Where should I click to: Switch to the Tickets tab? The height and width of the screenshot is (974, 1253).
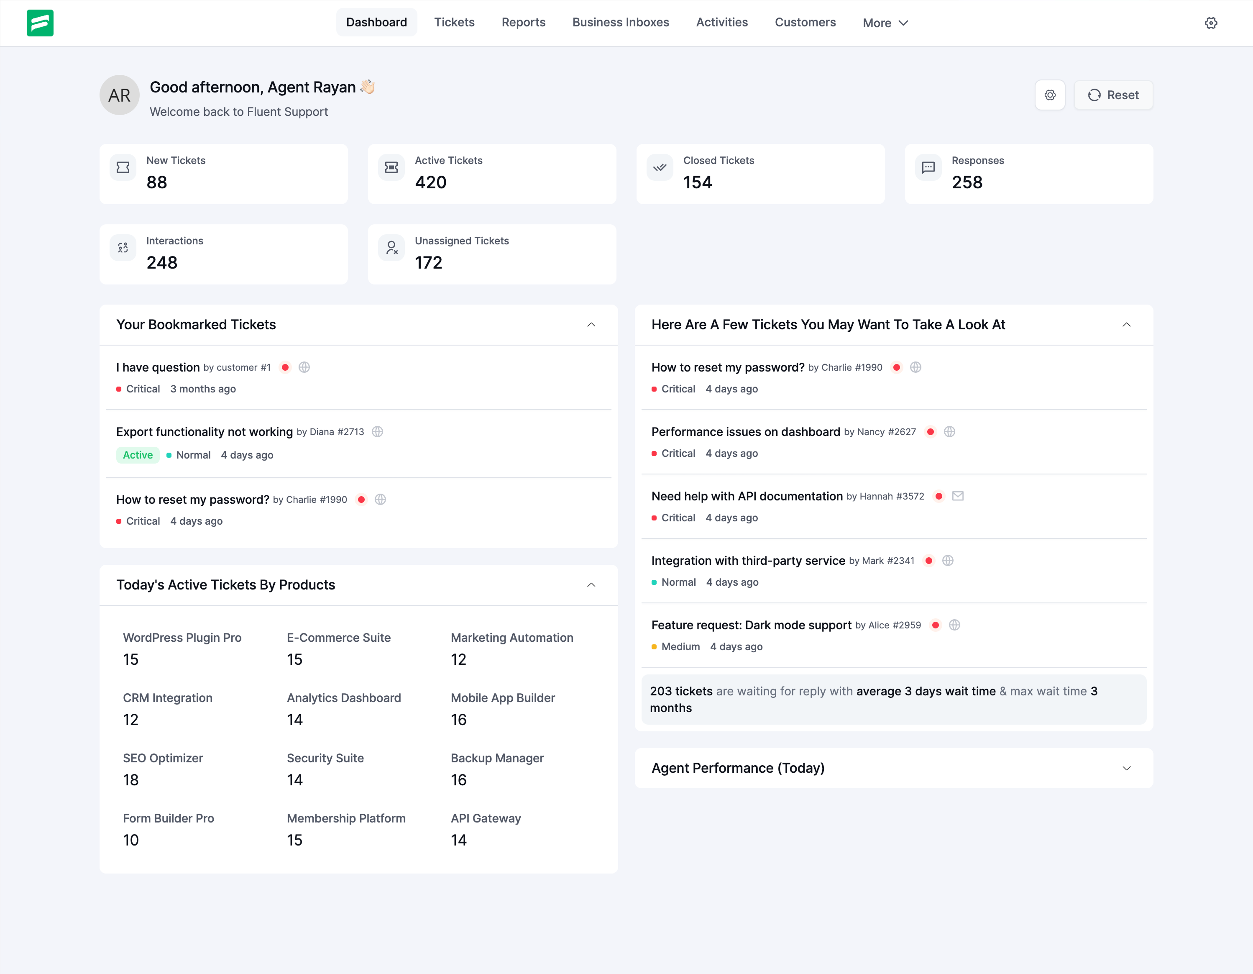[454, 23]
